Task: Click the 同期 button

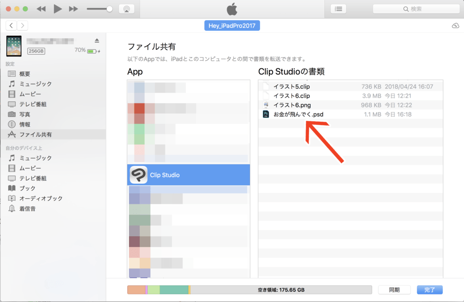Action: 394,290
